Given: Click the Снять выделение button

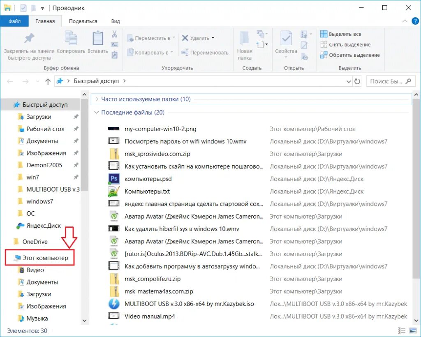Looking at the screenshot, I should click(345, 44).
